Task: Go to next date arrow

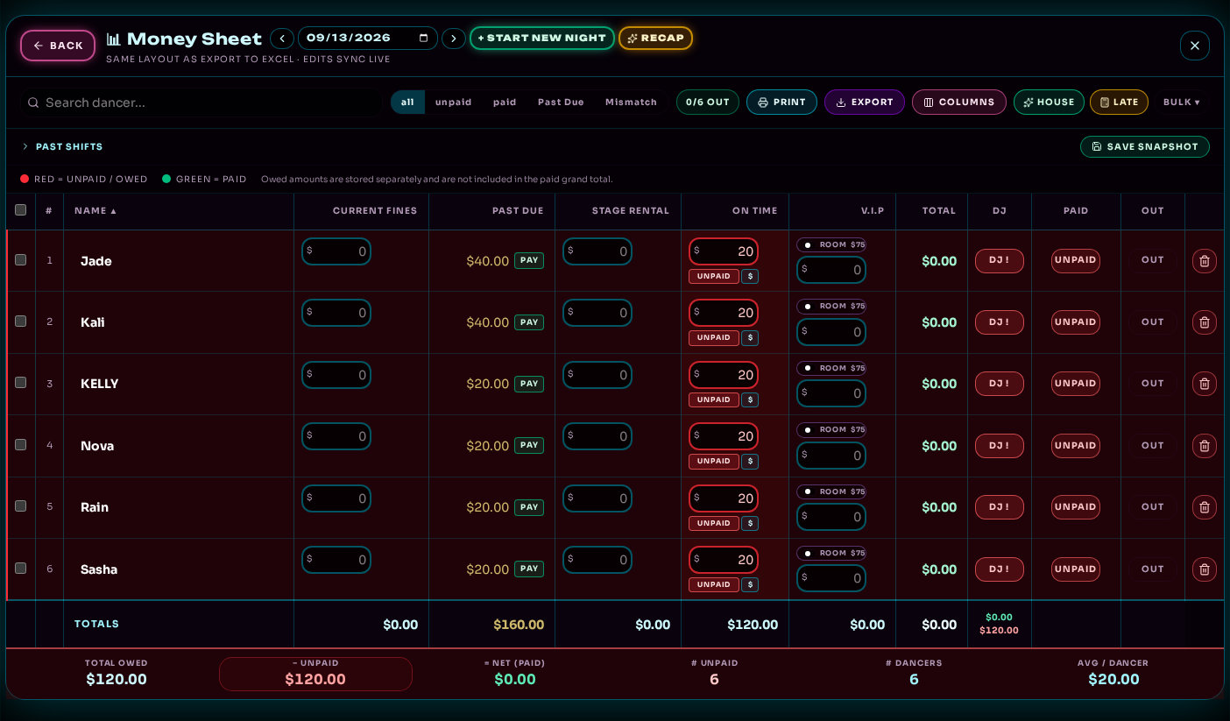Action: (453, 39)
